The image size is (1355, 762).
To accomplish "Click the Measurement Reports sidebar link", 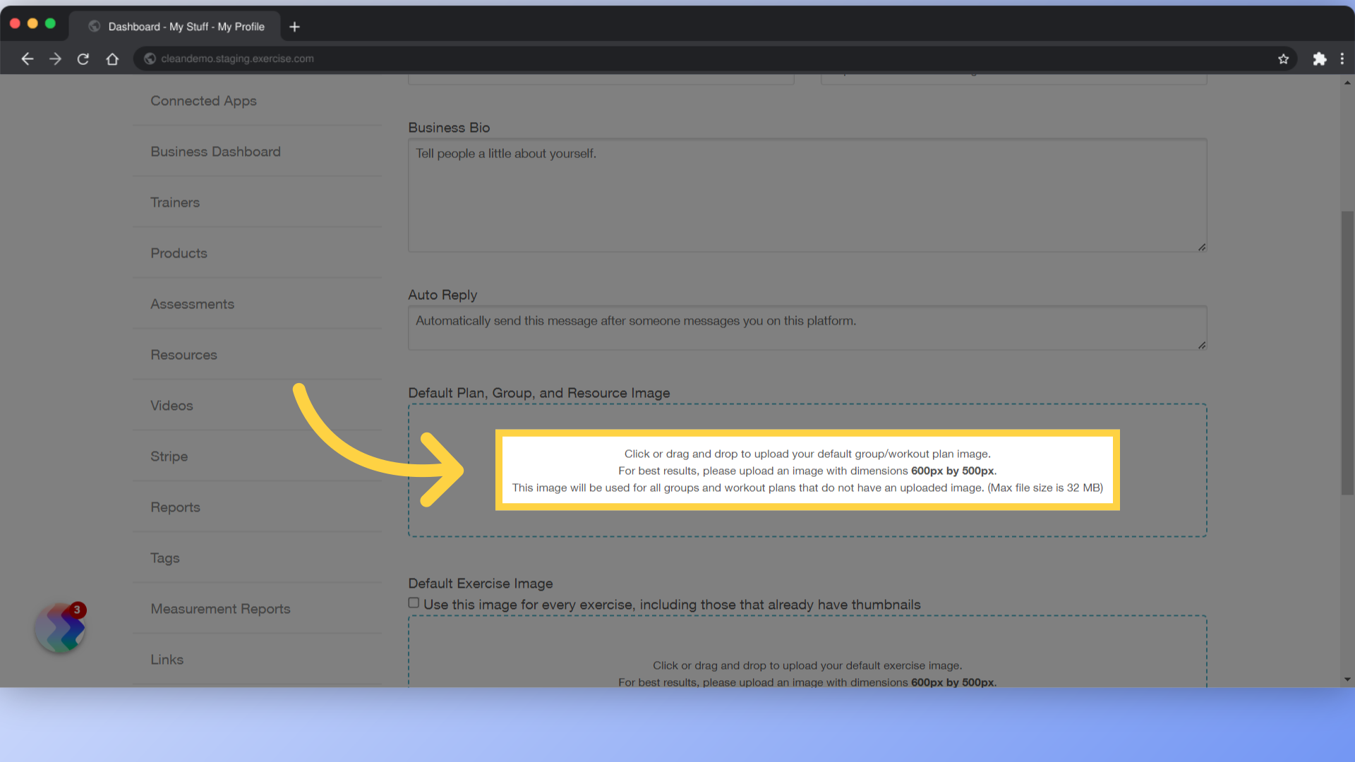I will [x=221, y=608].
